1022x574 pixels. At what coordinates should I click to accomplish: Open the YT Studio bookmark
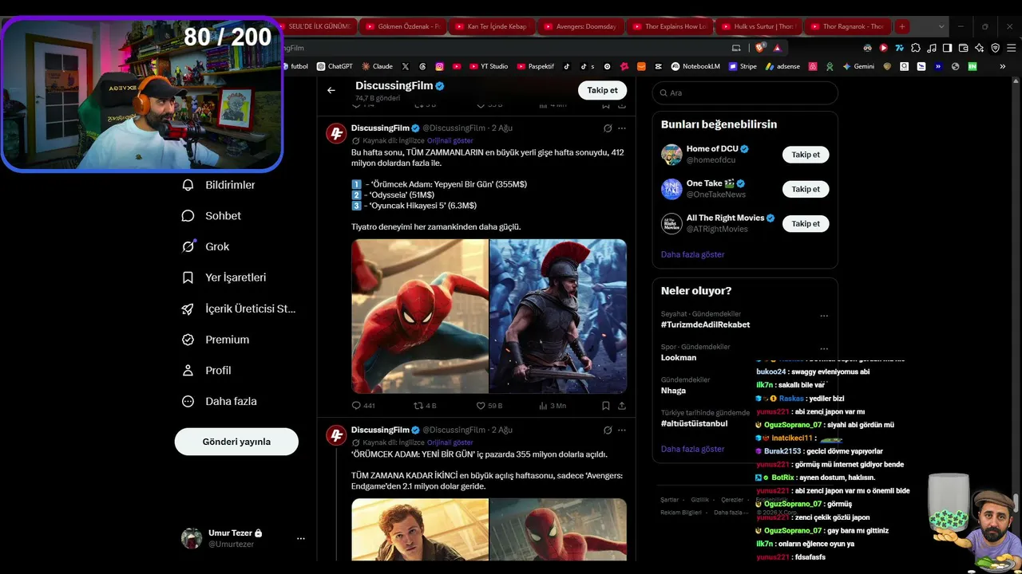(x=489, y=67)
